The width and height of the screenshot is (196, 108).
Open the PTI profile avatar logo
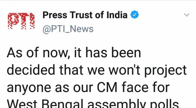[21, 21]
